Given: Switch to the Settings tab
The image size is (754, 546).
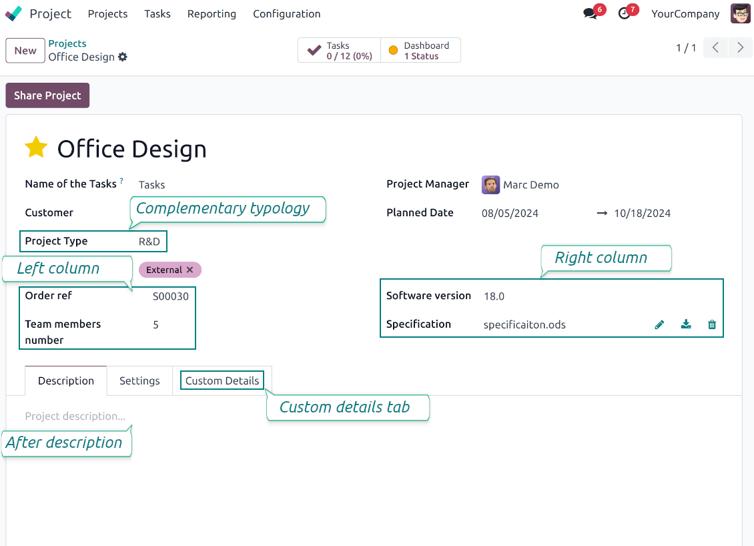Looking at the screenshot, I should [x=139, y=381].
